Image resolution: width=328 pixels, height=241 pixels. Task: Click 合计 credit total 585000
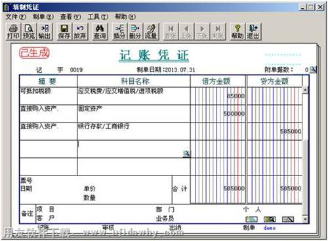click(291, 189)
